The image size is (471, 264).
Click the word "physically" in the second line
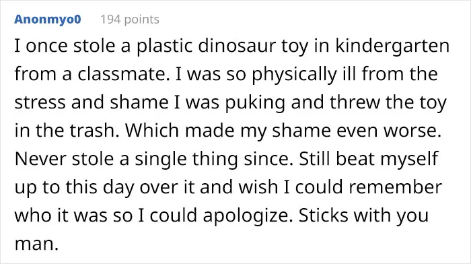[294, 75]
